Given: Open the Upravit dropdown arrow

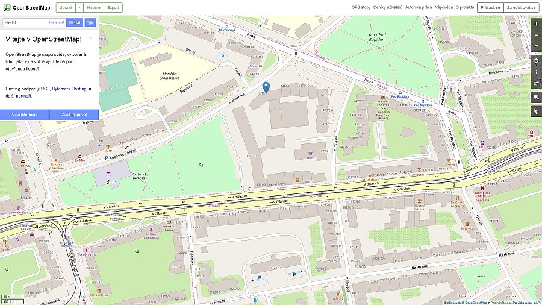Looking at the screenshot, I should 79,8.
